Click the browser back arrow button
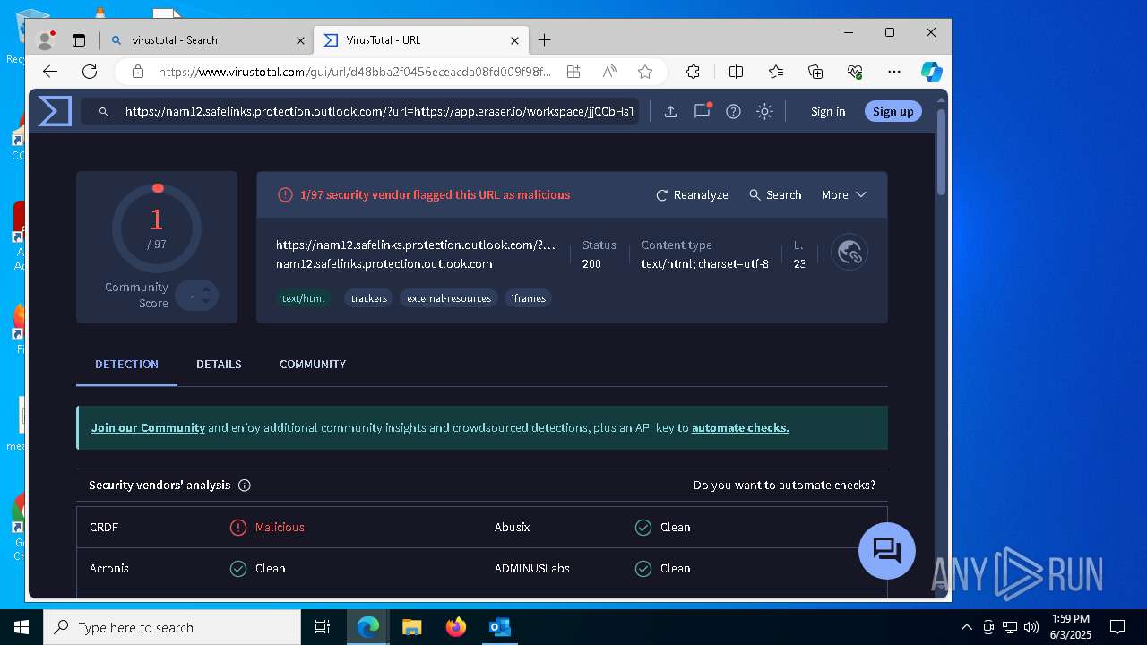The height and width of the screenshot is (645, 1147). (x=50, y=72)
